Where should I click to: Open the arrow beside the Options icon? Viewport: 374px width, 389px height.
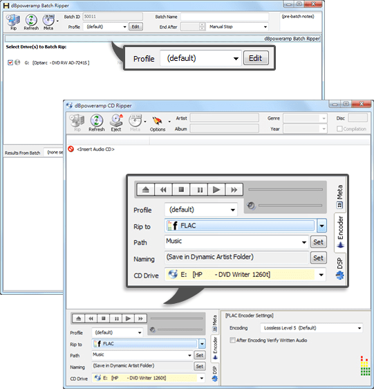pyautogui.click(x=169, y=122)
